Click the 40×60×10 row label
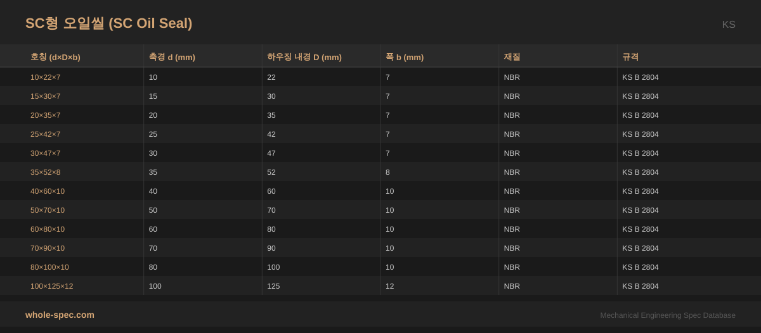The image size is (761, 333). [48, 191]
